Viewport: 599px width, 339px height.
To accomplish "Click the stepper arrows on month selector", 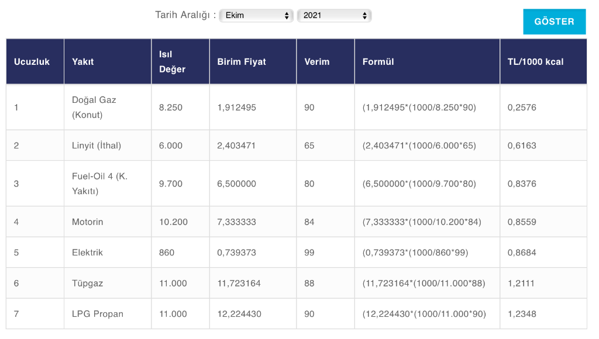I will pyautogui.click(x=287, y=15).
